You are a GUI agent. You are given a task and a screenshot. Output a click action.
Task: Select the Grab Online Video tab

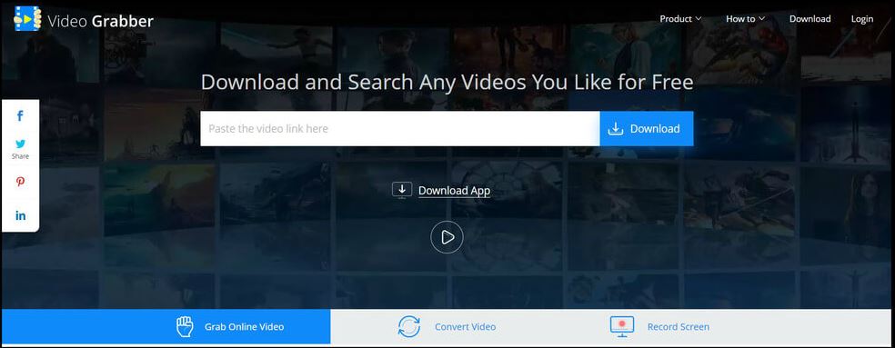click(x=166, y=327)
